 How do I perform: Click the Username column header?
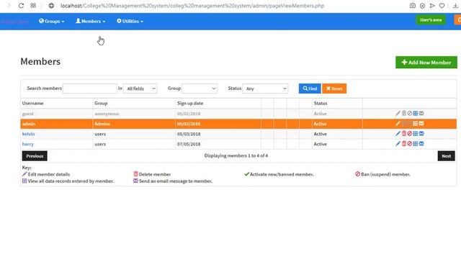coord(32,104)
